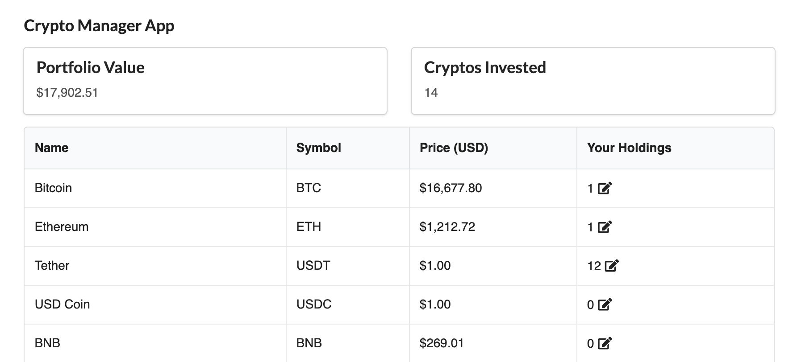
Task: Select the Tether name cell
Action: pos(155,266)
